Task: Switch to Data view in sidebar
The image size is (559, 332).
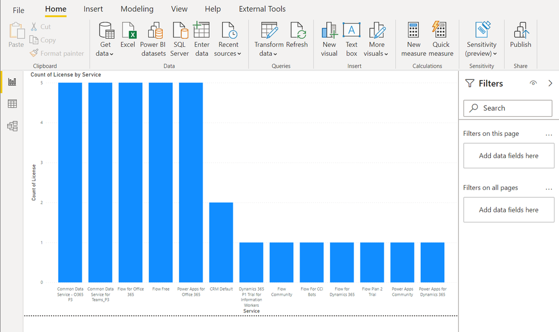Action: coord(12,103)
